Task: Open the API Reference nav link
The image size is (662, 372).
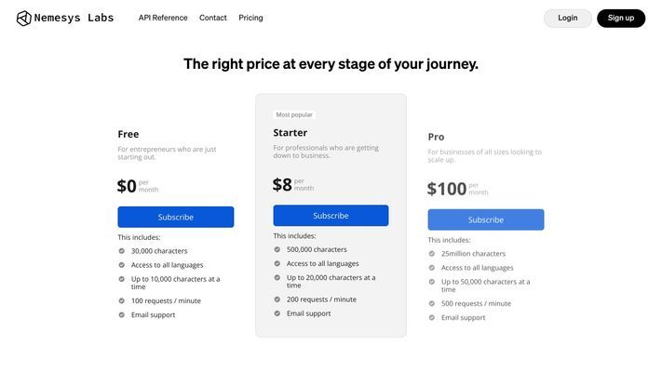Action: [x=163, y=18]
